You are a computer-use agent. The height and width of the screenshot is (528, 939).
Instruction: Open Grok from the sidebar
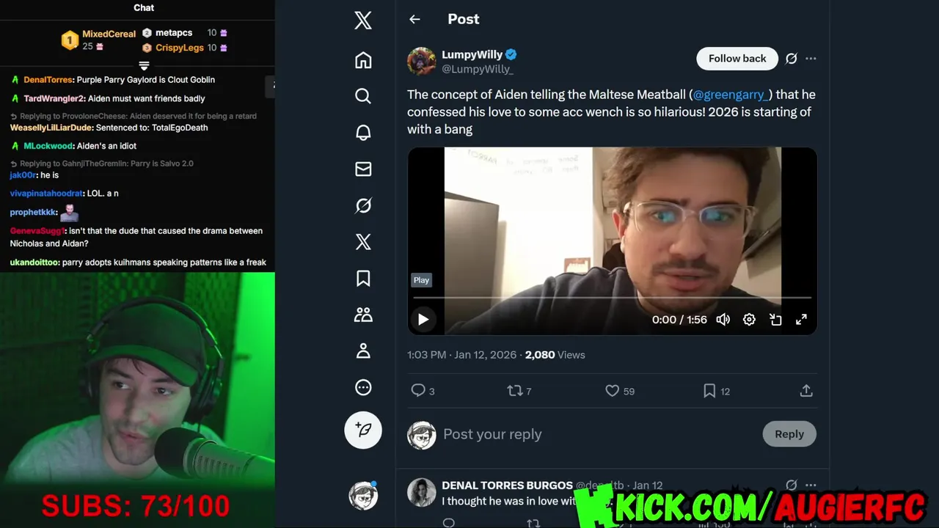(x=363, y=206)
